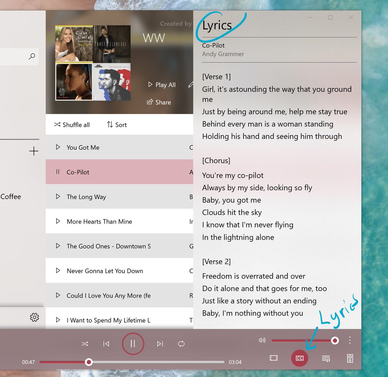Image resolution: width=388 pixels, height=377 pixels.
Task: Open search with the magnifier icon
Action: (32, 57)
